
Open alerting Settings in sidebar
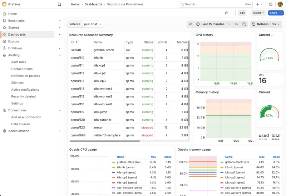[x=17, y=104]
